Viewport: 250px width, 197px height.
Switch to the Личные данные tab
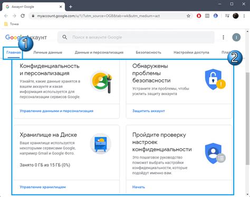tap(48, 53)
